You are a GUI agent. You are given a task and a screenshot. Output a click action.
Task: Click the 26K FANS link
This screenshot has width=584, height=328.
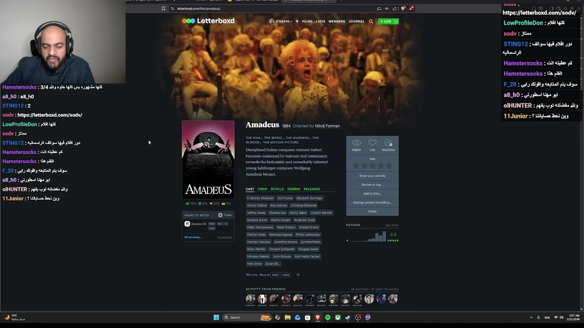coord(392,225)
